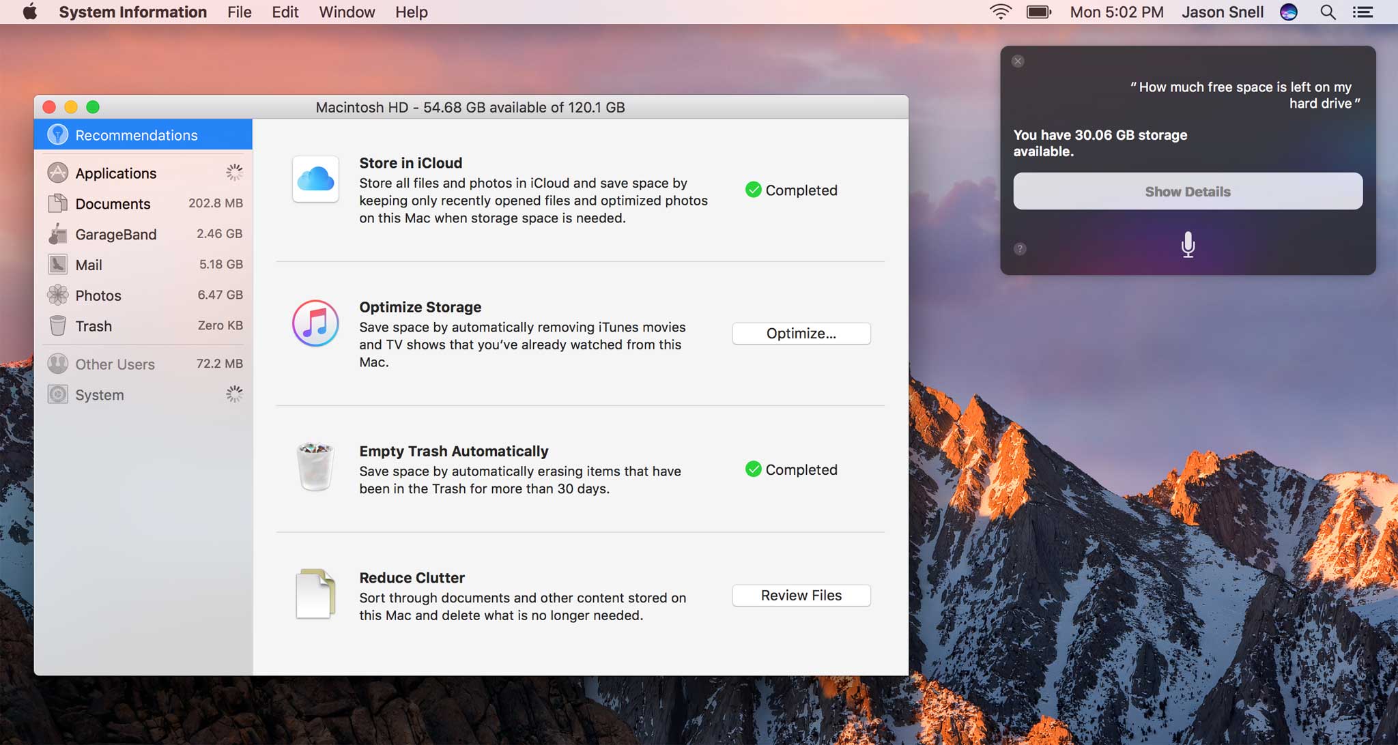Click the Siri microphone icon
Screen dimensions: 1398x745
click(1188, 244)
